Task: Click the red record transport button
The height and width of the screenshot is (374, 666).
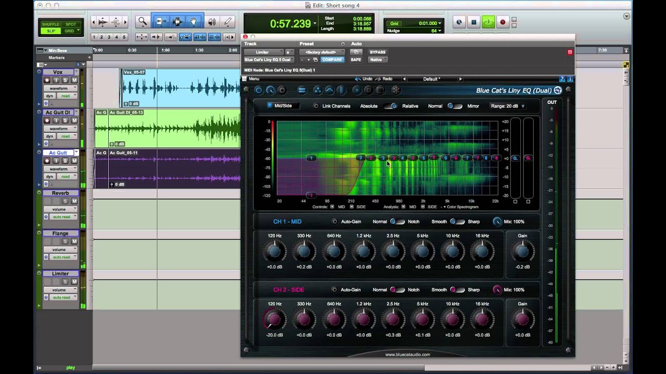Action: click(503, 22)
